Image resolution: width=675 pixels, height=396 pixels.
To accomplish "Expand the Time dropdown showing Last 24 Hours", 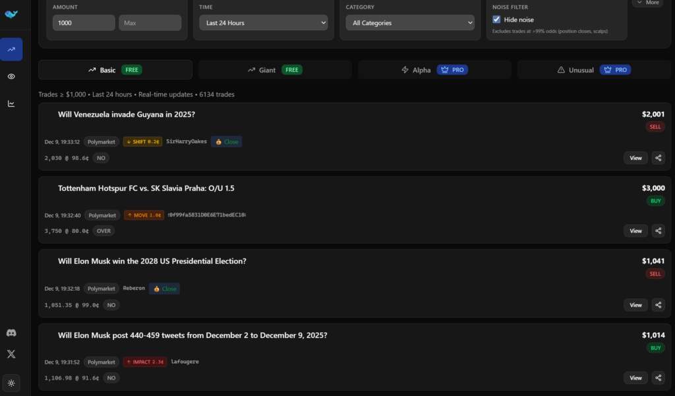I will 264,23.
